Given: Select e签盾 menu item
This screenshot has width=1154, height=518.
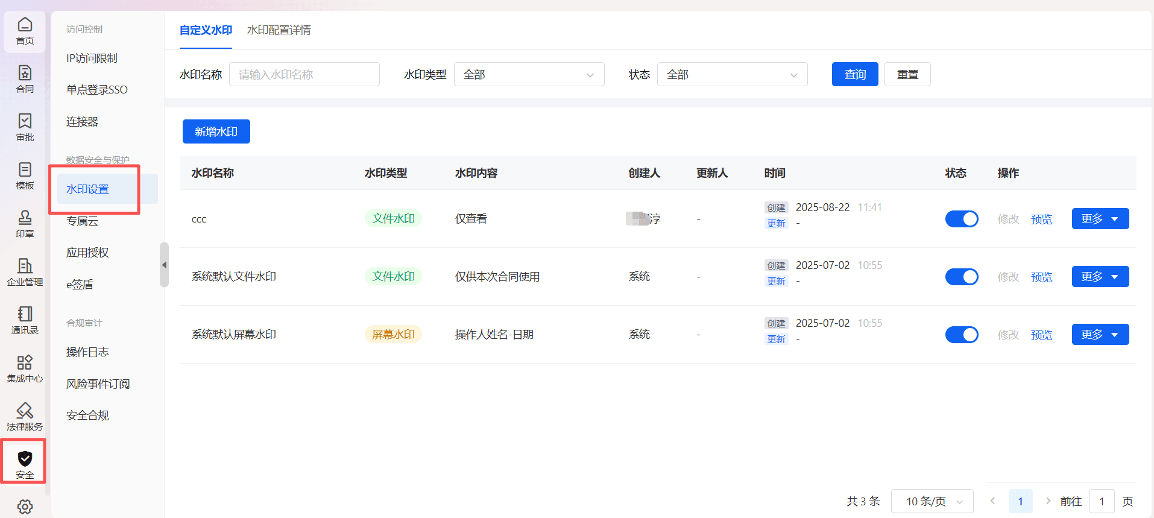Looking at the screenshot, I should point(80,285).
